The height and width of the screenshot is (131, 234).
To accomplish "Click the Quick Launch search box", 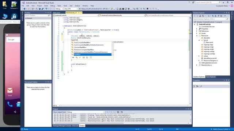I will [x=208, y=3].
